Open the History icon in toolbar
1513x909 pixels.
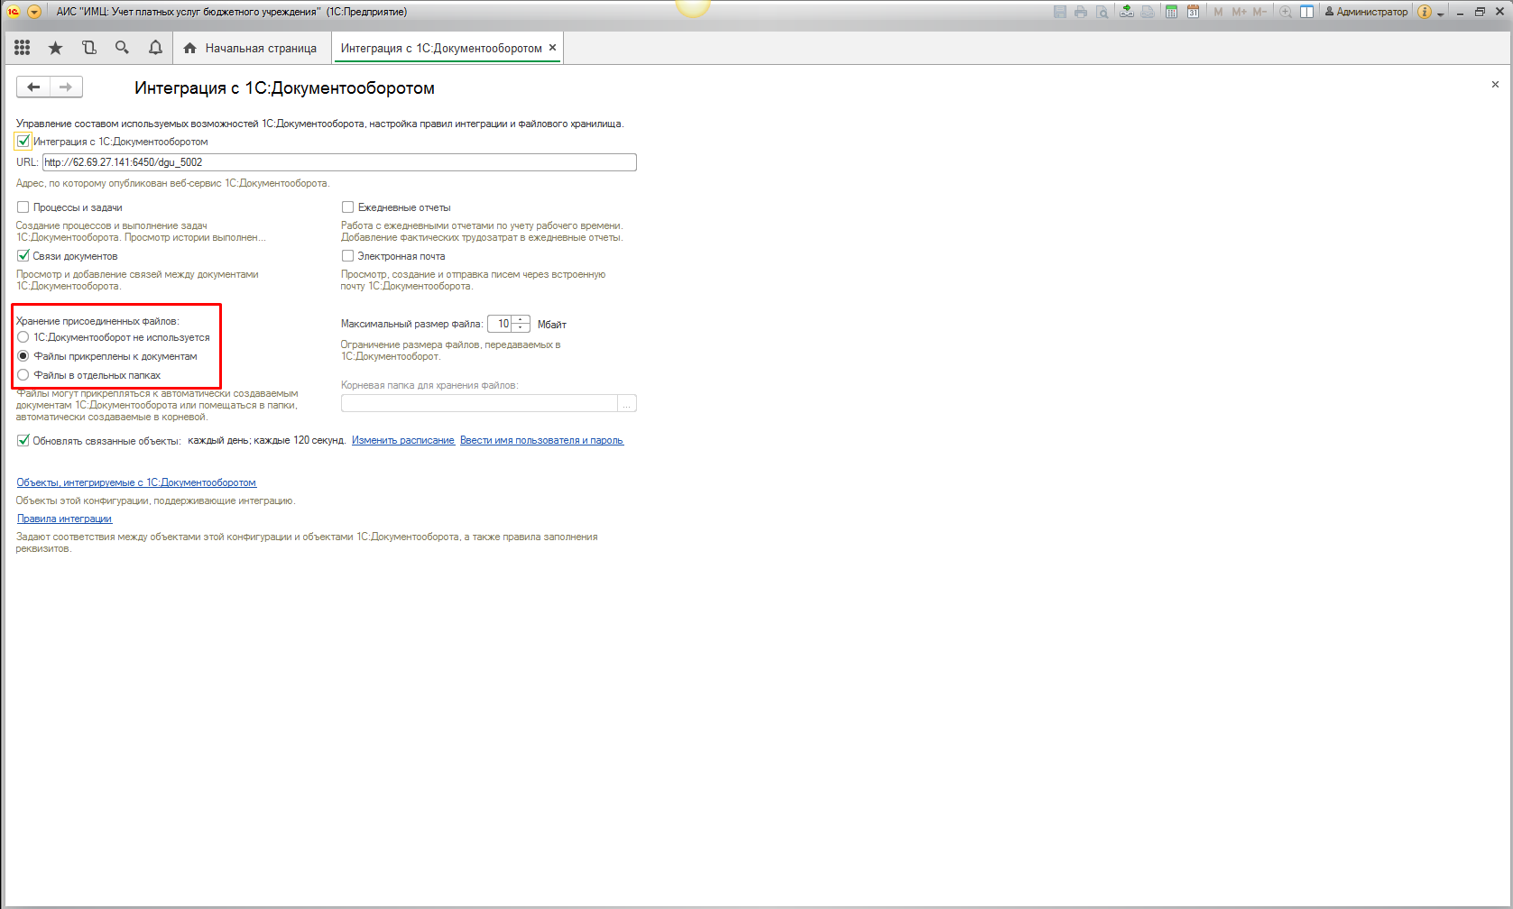[x=88, y=48]
